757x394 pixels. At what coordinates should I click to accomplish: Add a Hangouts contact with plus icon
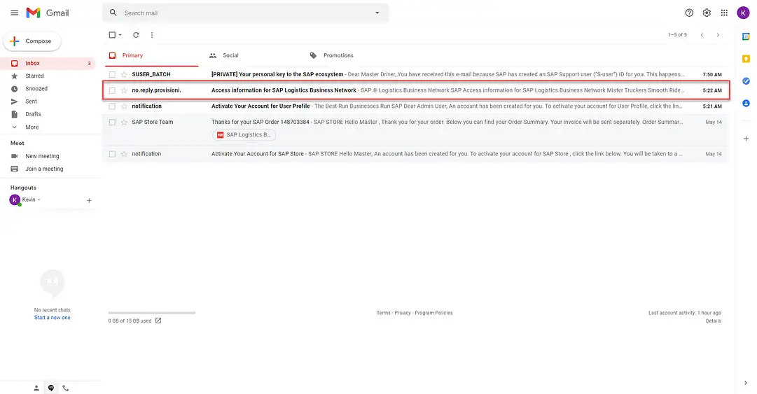pyautogui.click(x=89, y=200)
